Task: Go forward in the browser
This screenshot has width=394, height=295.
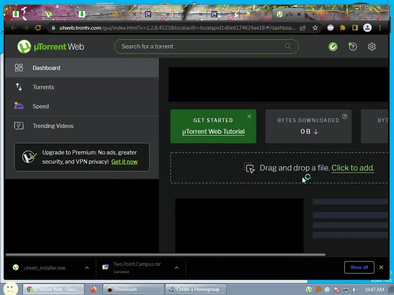Action: coord(26,28)
